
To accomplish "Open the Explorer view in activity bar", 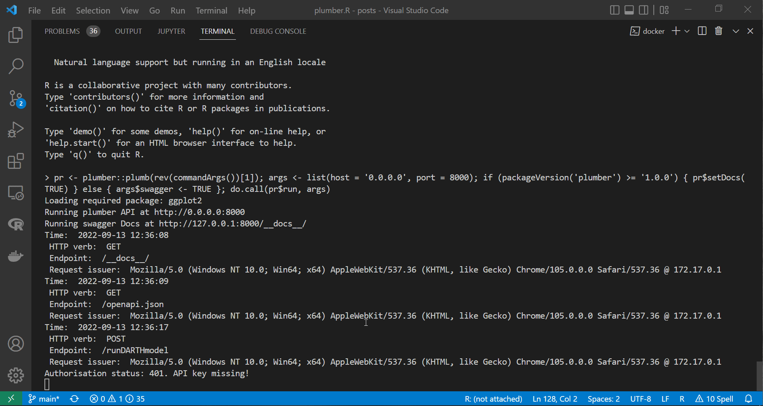I will click(x=15, y=35).
